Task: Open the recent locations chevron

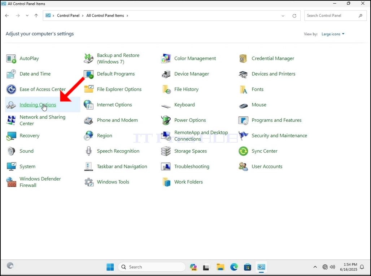Action: pos(27,15)
